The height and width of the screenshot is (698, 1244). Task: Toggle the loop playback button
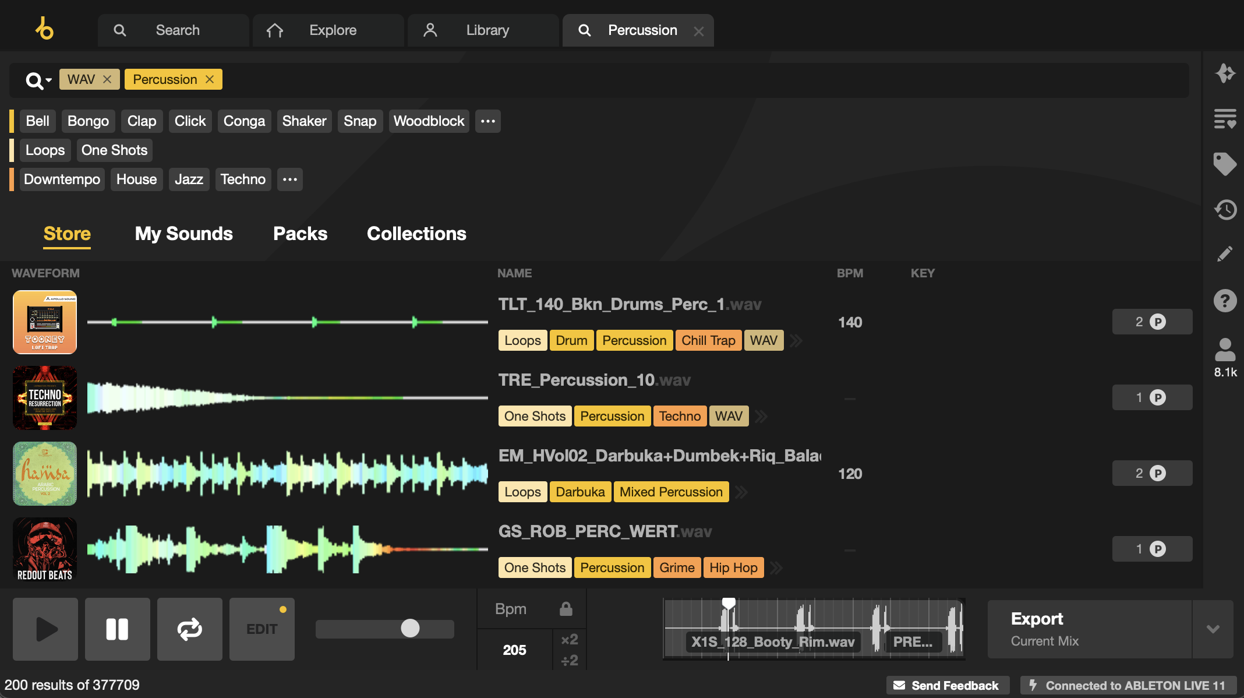(x=190, y=629)
